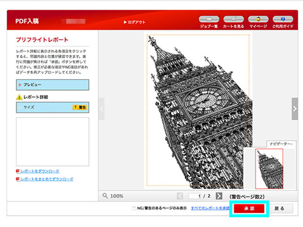The image size is (303, 227).
Task: Click the navigator thumbnail of Big Ben
Action: tap(269, 169)
